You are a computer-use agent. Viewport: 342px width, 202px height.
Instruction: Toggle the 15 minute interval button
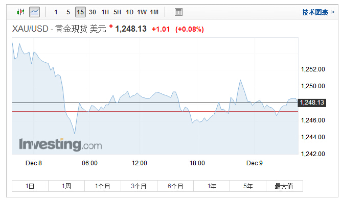pos(80,12)
